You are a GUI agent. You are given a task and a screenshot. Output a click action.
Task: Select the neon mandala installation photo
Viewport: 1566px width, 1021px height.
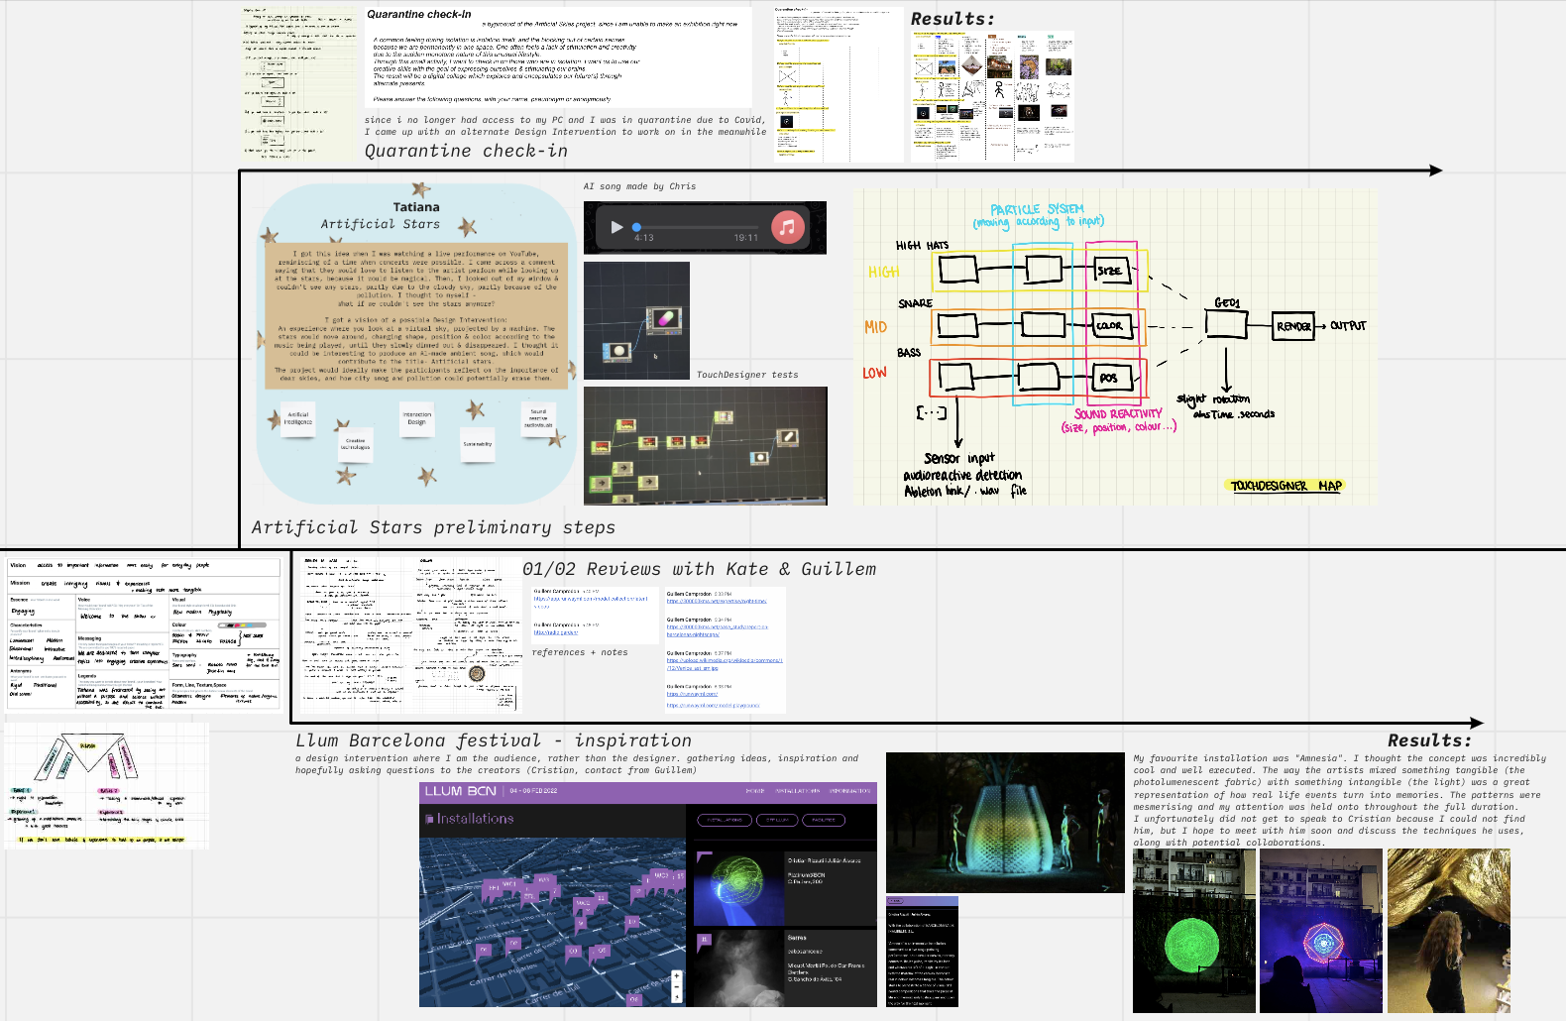point(1321,931)
